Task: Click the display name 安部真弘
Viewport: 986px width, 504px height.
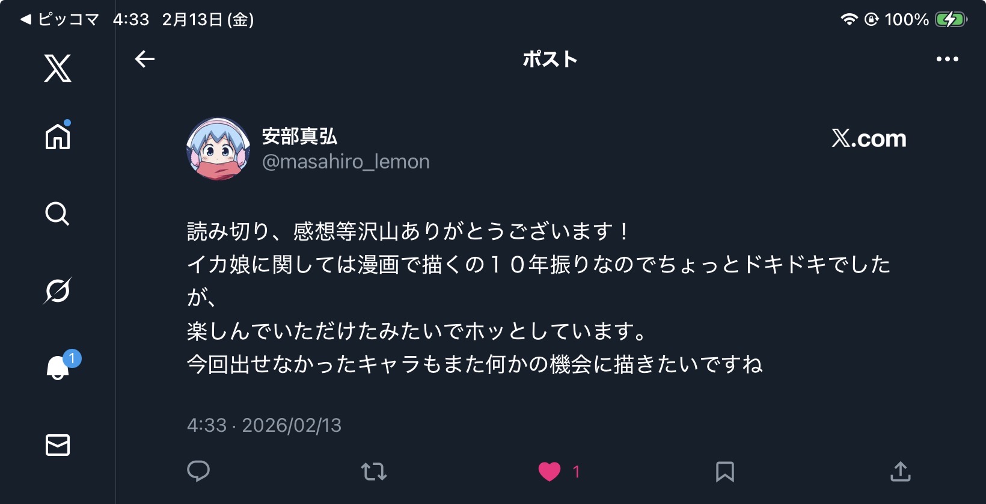Action: click(299, 137)
